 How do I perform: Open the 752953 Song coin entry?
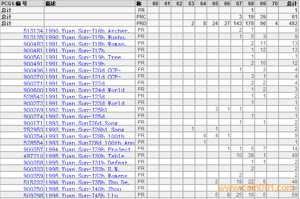[x=33, y=129]
